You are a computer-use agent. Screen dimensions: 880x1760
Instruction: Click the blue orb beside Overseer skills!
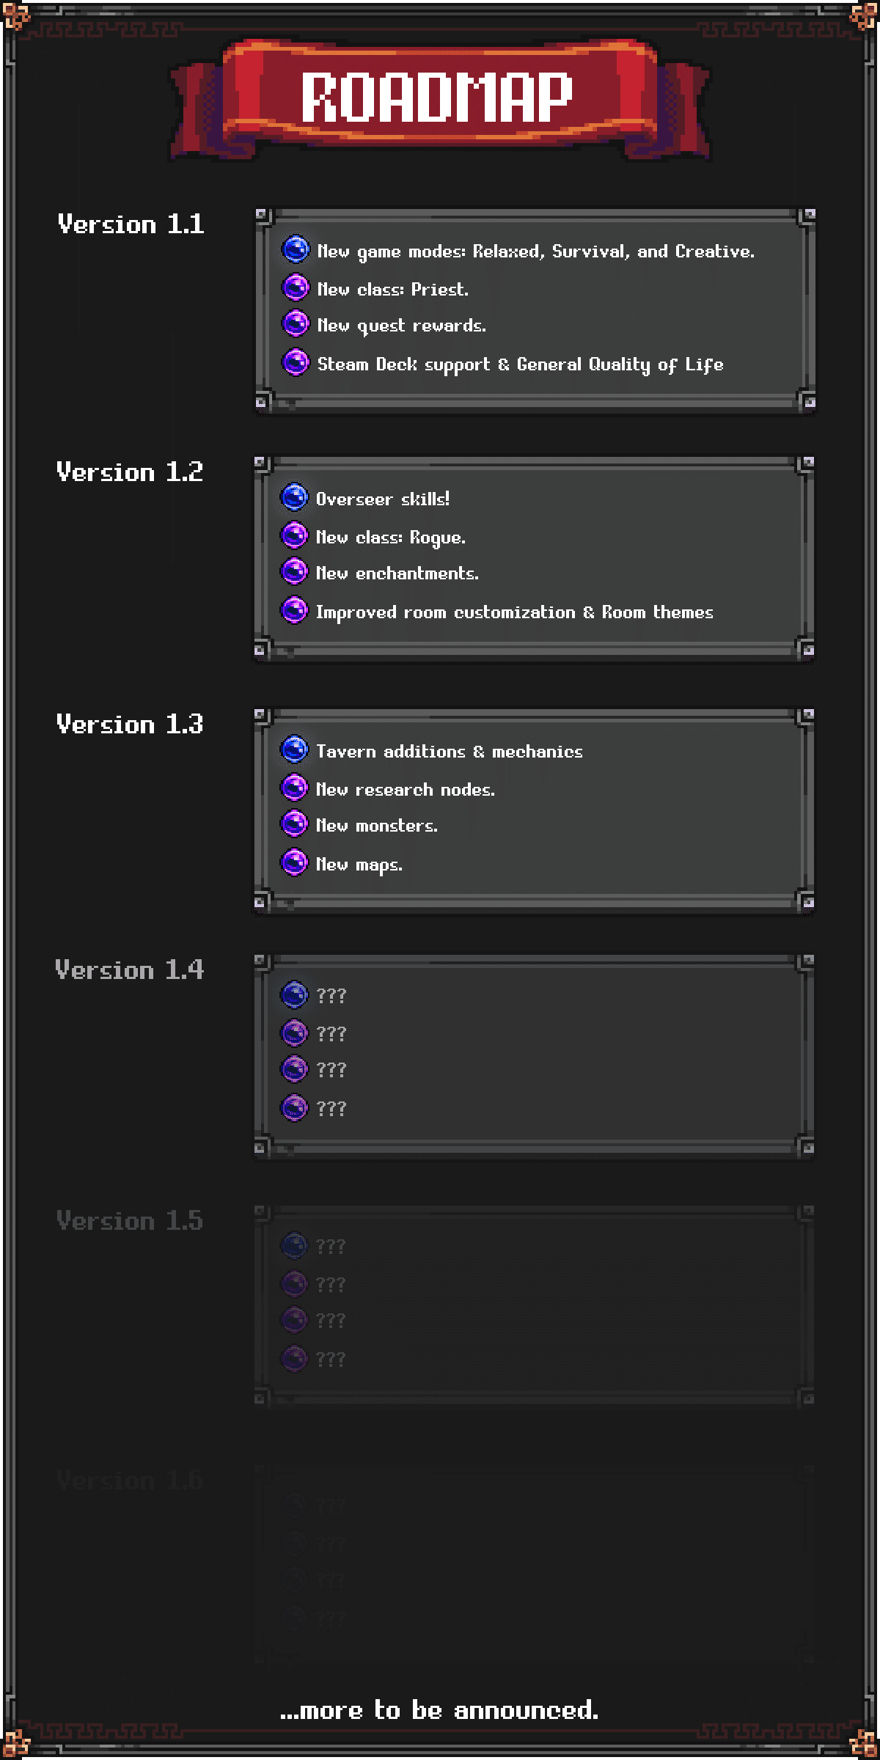coord(294,497)
